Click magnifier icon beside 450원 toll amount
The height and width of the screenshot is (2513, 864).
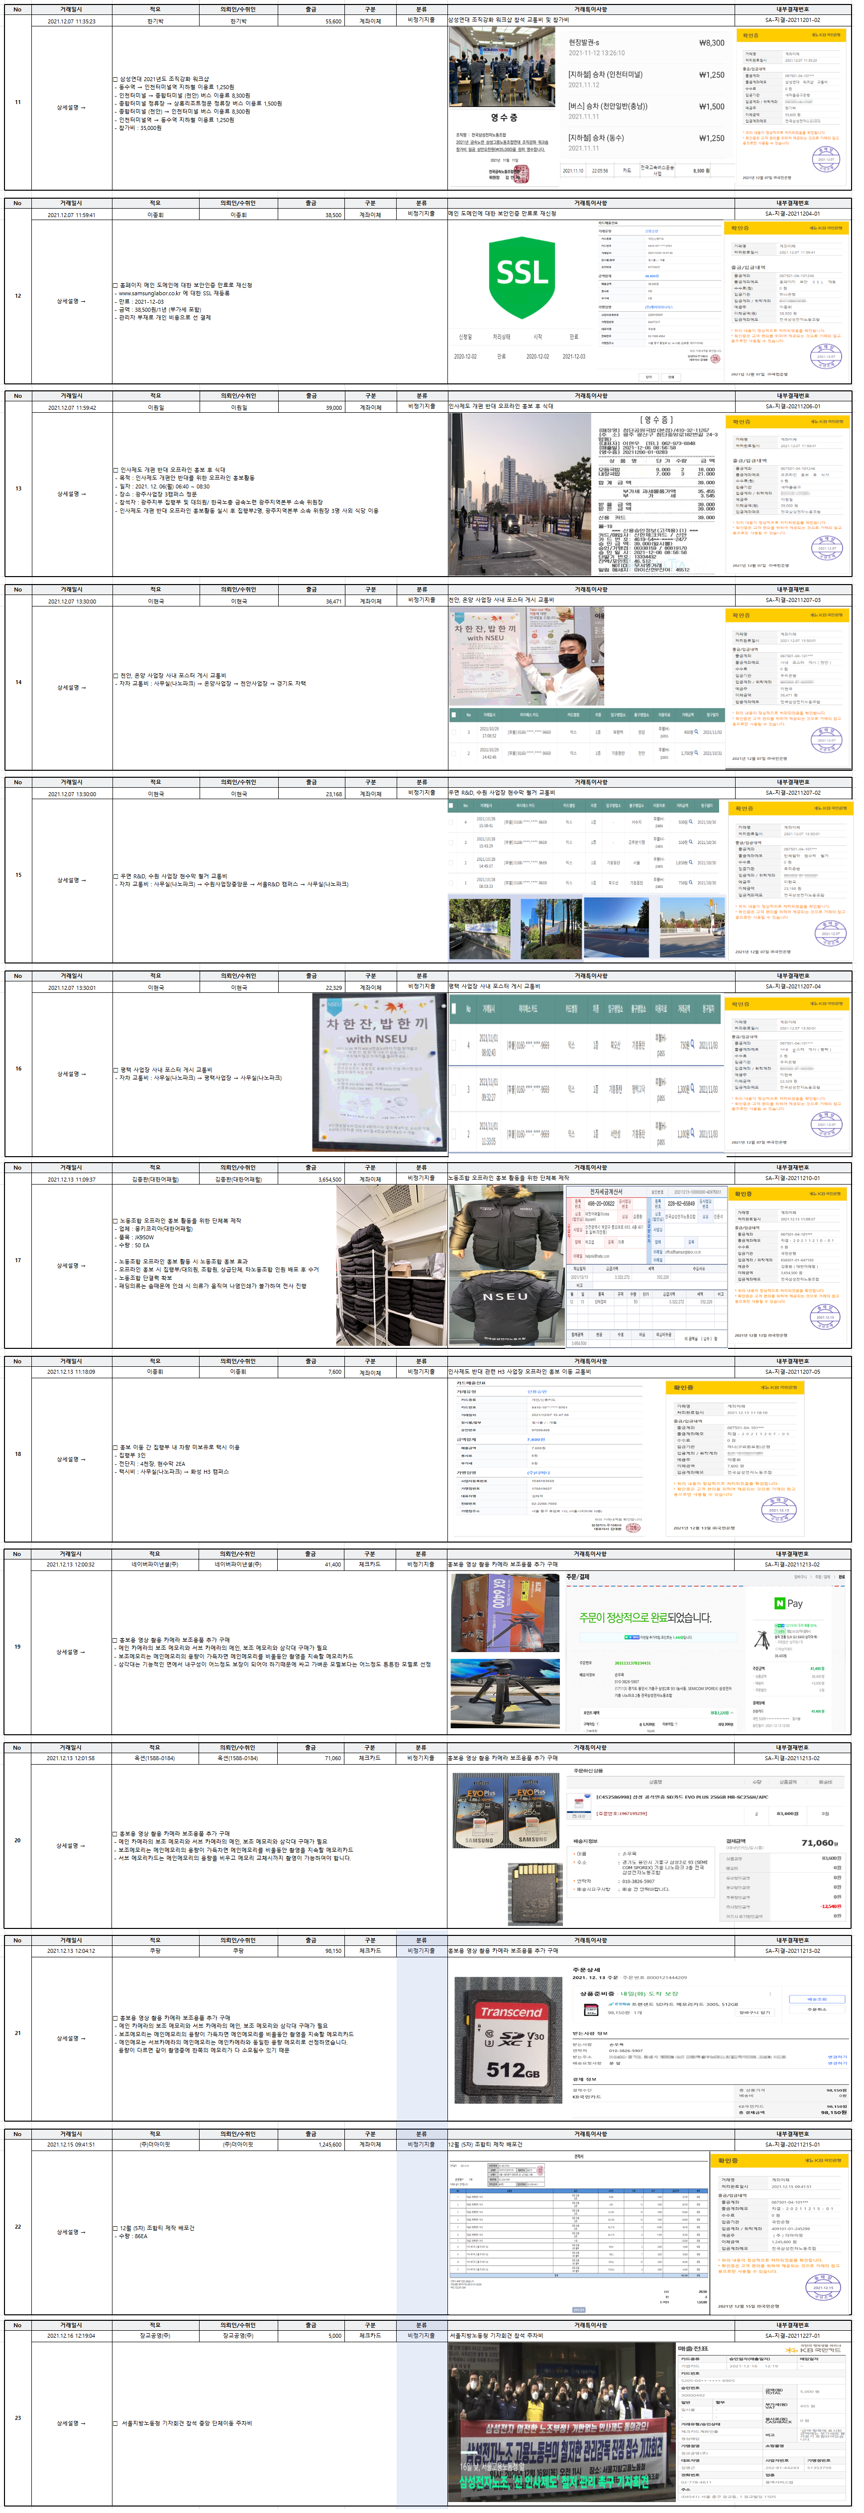[695, 732]
